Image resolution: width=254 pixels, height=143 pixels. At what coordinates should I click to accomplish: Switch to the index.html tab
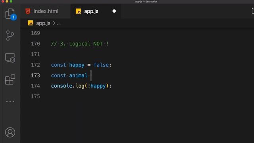coord(45,11)
